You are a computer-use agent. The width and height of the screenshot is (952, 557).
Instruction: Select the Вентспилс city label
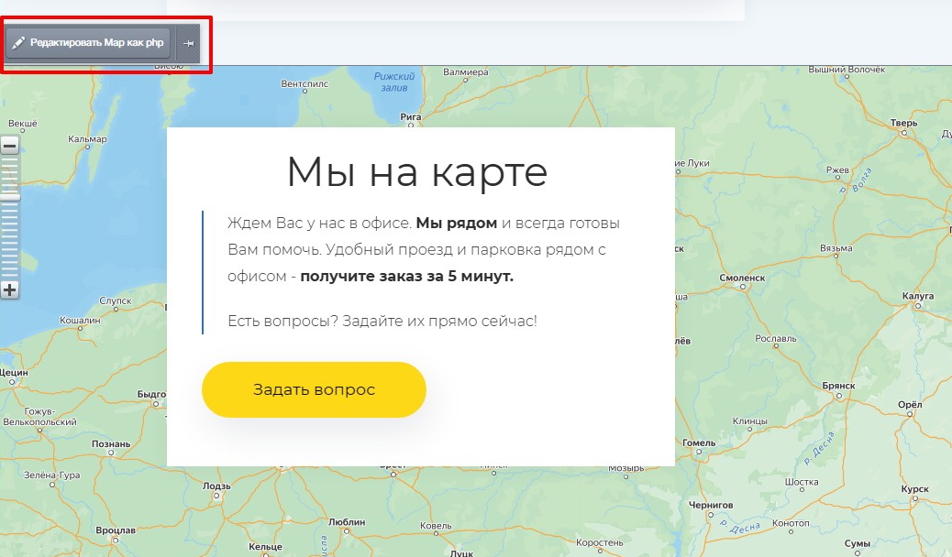pyautogui.click(x=304, y=83)
